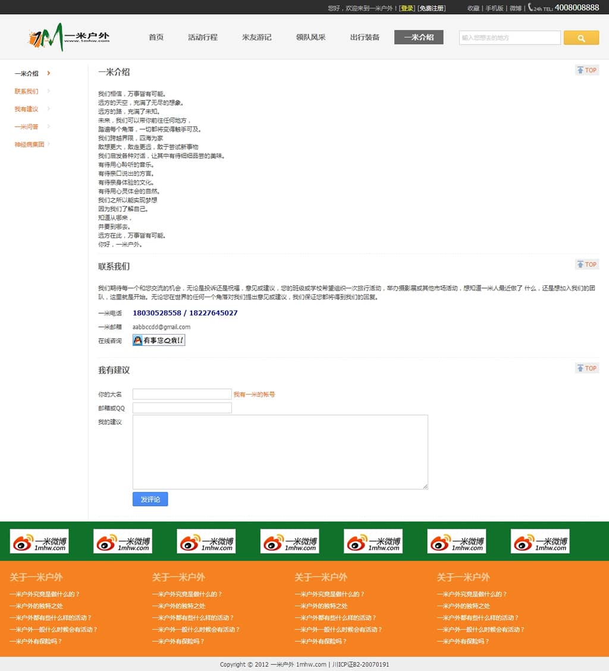609x671 pixels.
Task: Click the 免费注册 link in top bar
Action: point(431,8)
